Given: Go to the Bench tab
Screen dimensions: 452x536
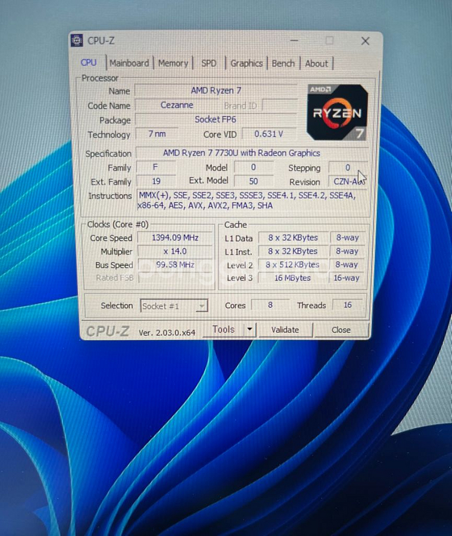Looking at the screenshot, I should [x=283, y=63].
